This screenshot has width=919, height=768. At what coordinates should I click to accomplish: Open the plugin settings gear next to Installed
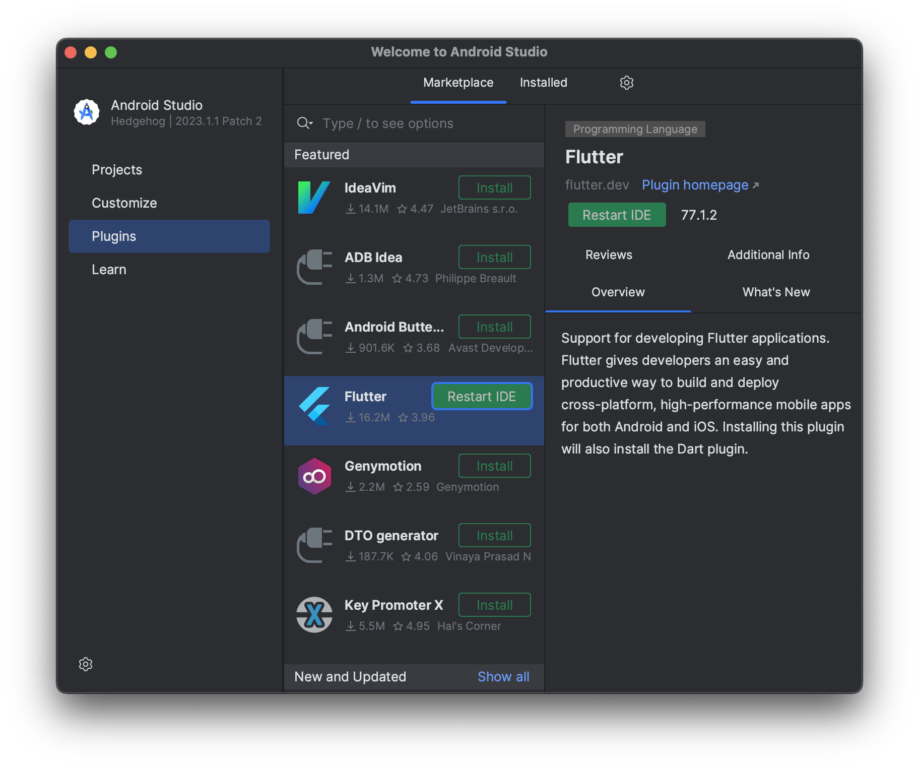pyautogui.click(x=626, y=83)
